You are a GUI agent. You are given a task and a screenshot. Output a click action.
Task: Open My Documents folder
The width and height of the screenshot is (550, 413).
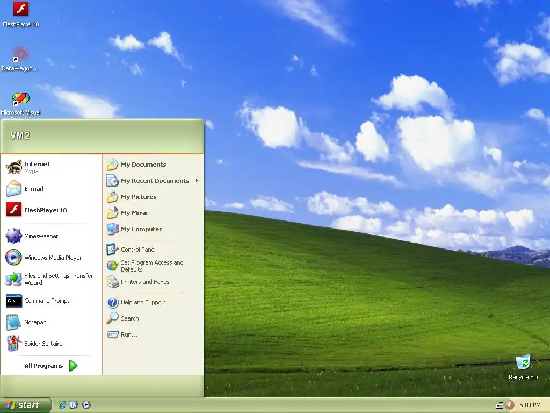point(153,165)
